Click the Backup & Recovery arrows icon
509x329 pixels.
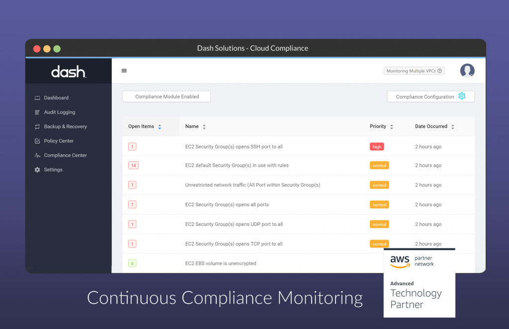pyautogui.click(x=37, y=127)
